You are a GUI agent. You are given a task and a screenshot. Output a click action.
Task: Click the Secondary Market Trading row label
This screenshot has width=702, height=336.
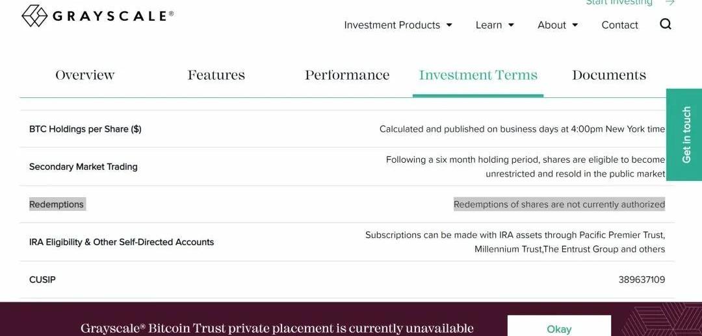[83, 167]
